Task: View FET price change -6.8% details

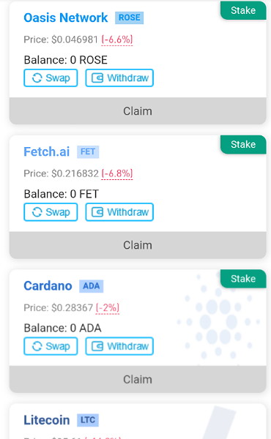Action: (117, 174)
